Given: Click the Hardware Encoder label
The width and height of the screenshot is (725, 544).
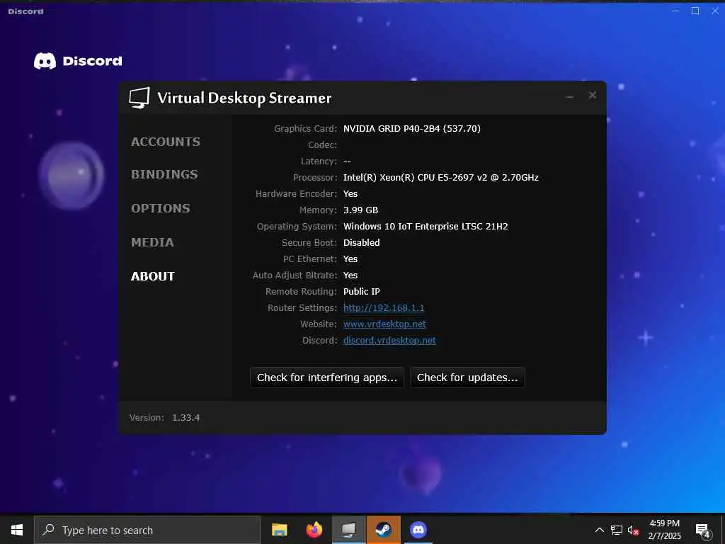Looking at the screenshot, I should pos(297,194).
